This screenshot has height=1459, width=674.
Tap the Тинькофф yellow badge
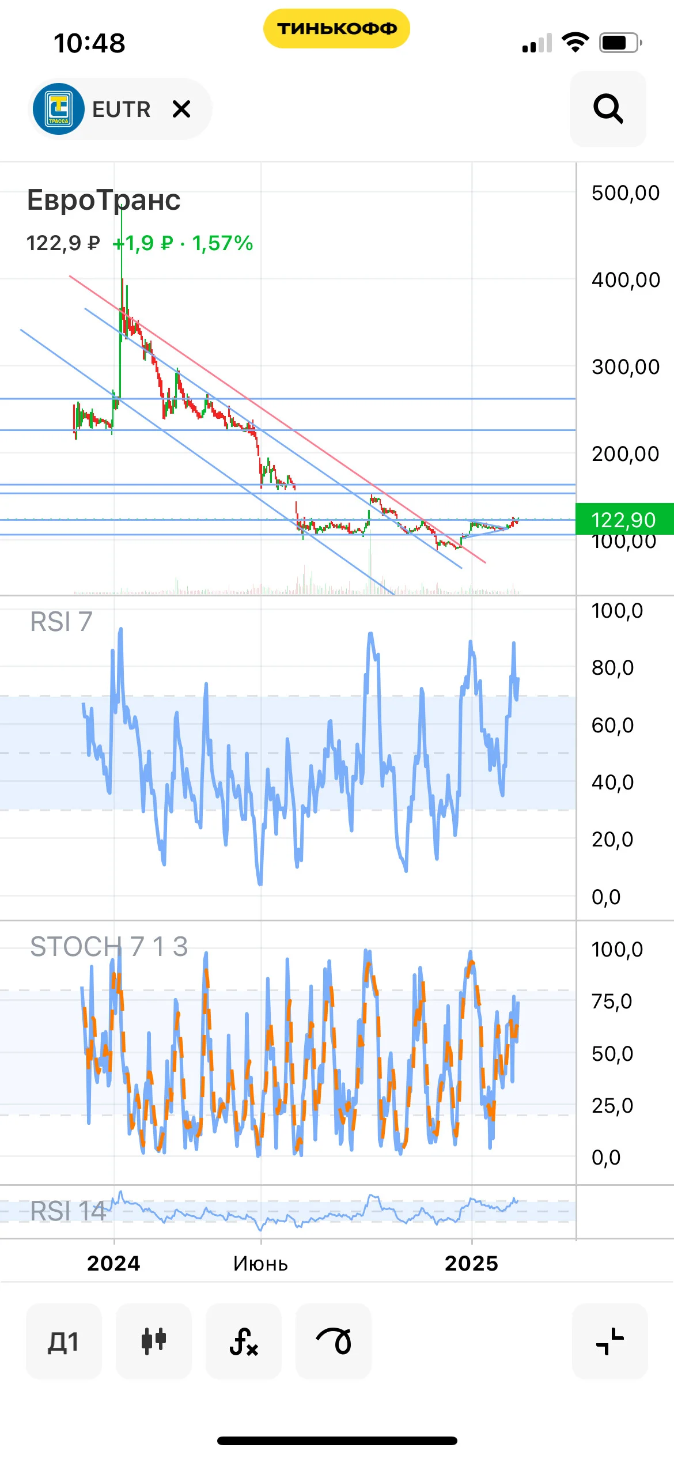click(x=337, y=28)
